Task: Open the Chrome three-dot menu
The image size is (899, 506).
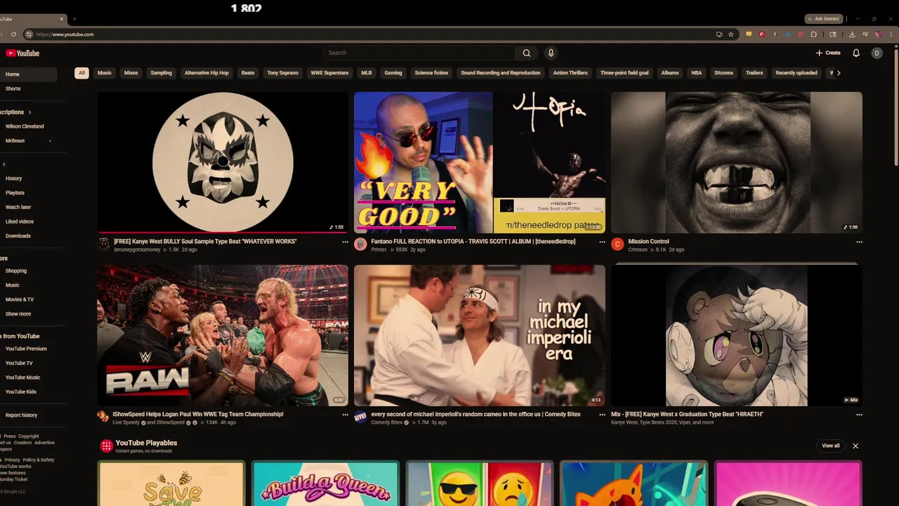Action: (x=890, y=34)
